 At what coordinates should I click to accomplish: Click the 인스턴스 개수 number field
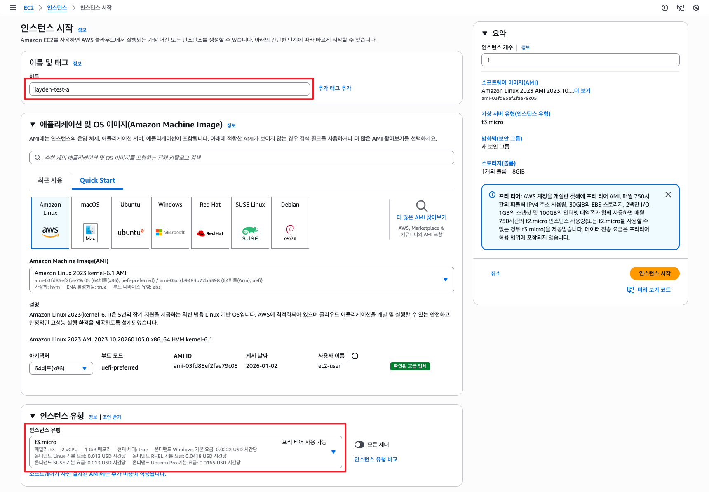pyautogui.click(x=580, y=60)
